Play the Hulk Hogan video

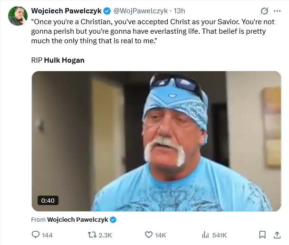(x=156, y=141)
